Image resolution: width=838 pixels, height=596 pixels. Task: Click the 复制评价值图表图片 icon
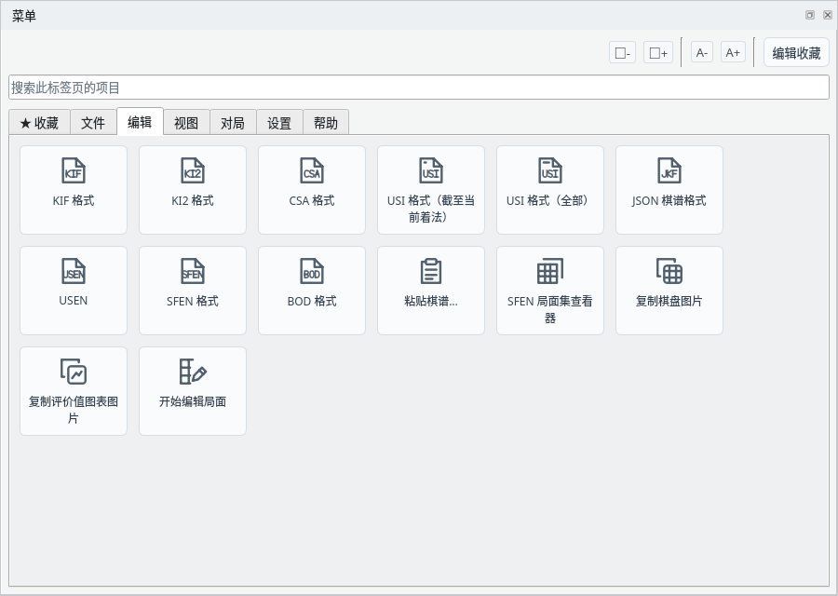click(74, 372)
